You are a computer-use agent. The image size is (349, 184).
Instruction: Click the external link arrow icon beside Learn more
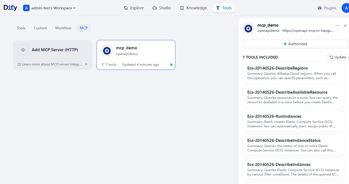86,64
